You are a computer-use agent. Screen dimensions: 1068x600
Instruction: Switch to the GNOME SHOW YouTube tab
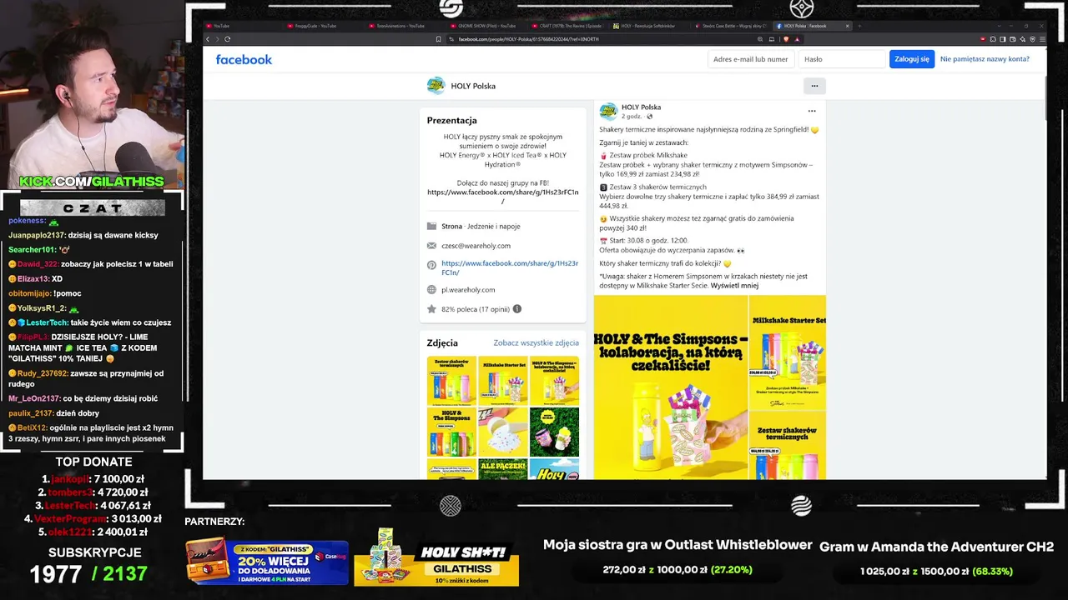486,26
